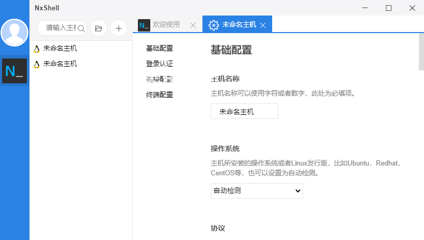Click the 主机名称 text field
This screenshot has width=424, height=240.
244,111
